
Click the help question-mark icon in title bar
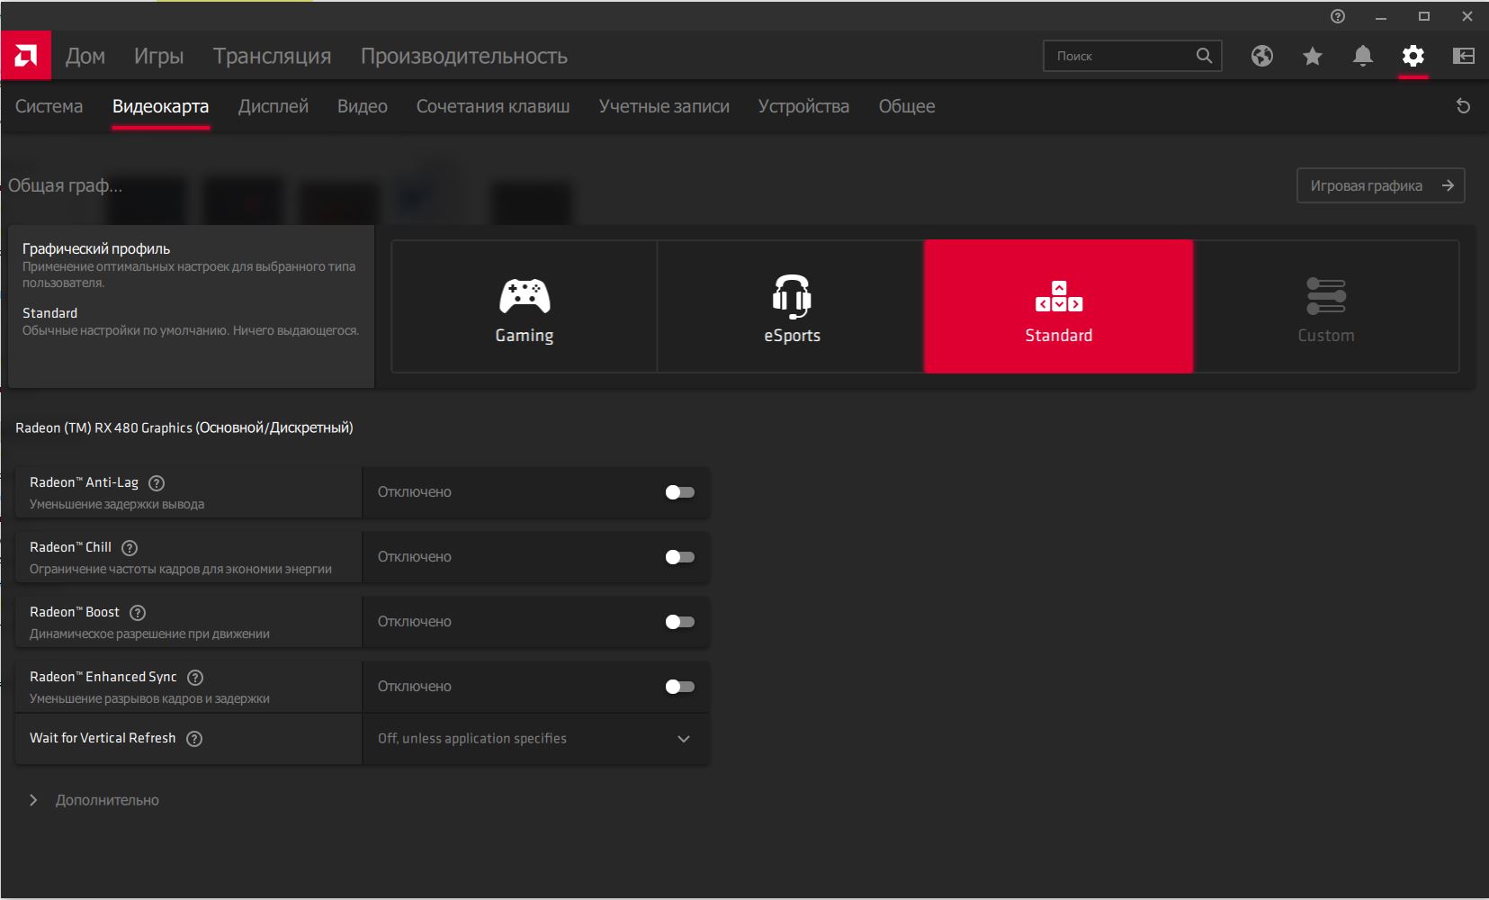click(x=1338, y=16)
